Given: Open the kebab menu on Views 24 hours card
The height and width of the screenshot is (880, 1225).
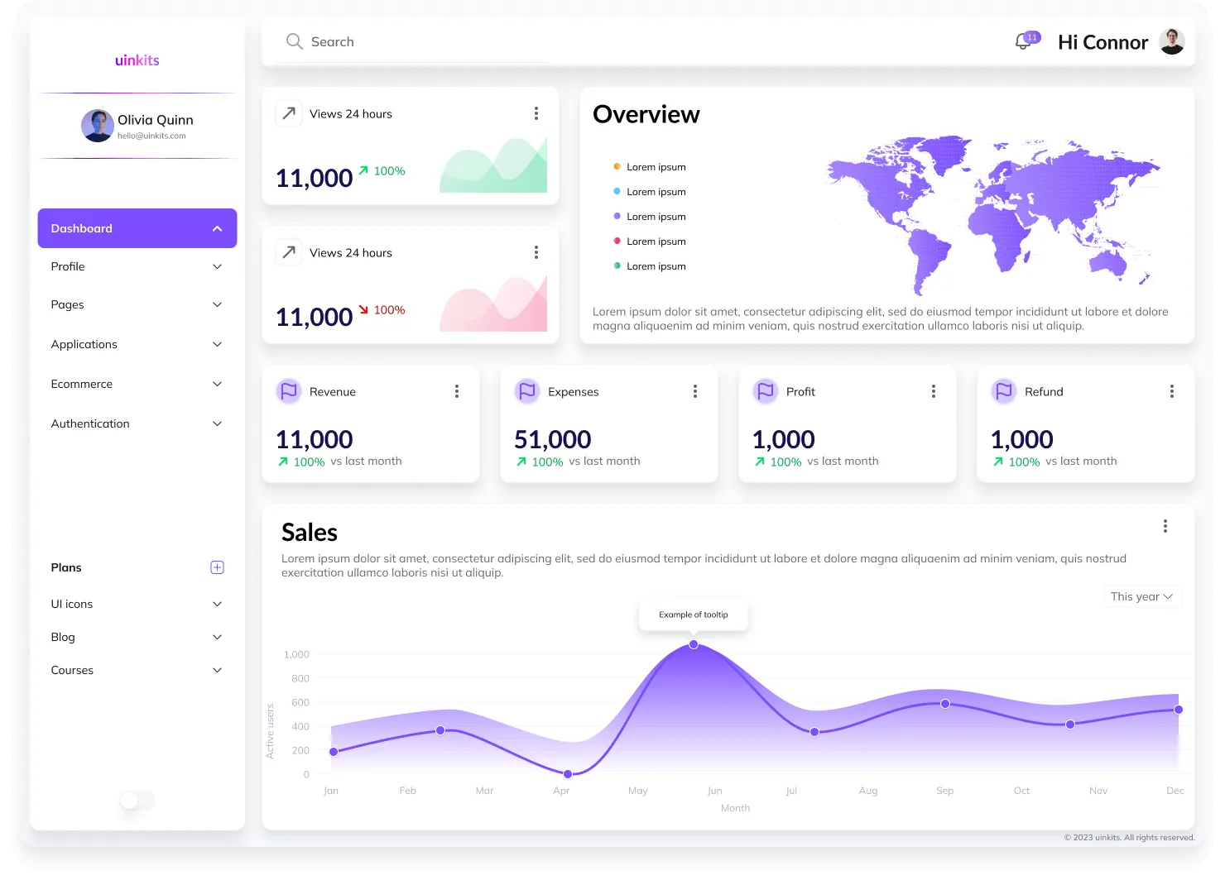Looking at the screenshot, I should click(536, 112).
